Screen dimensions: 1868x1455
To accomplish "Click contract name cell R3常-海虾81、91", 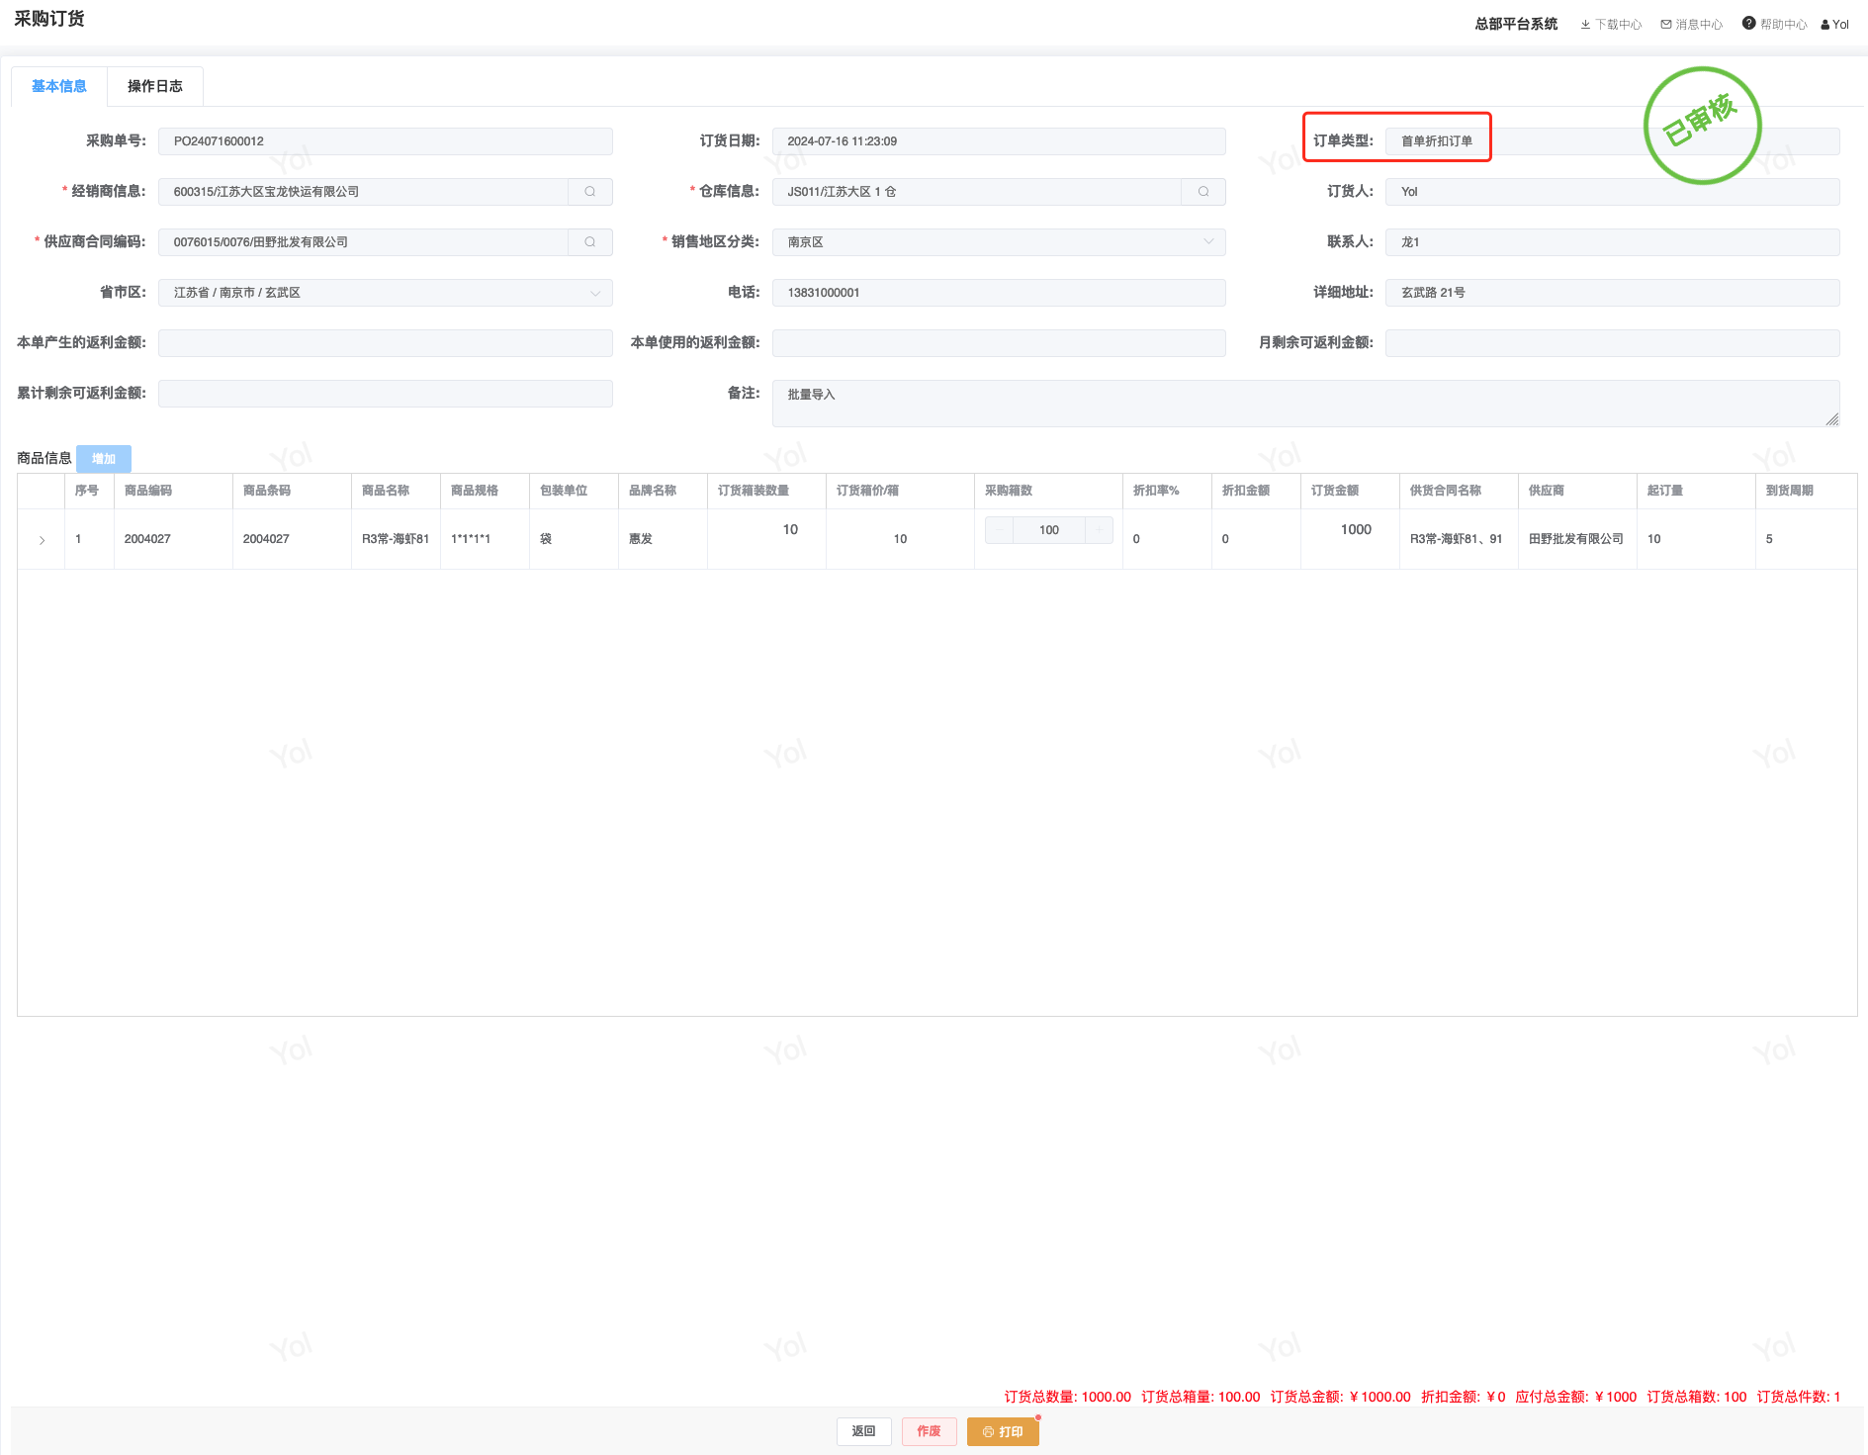I will pos(1457,539).
